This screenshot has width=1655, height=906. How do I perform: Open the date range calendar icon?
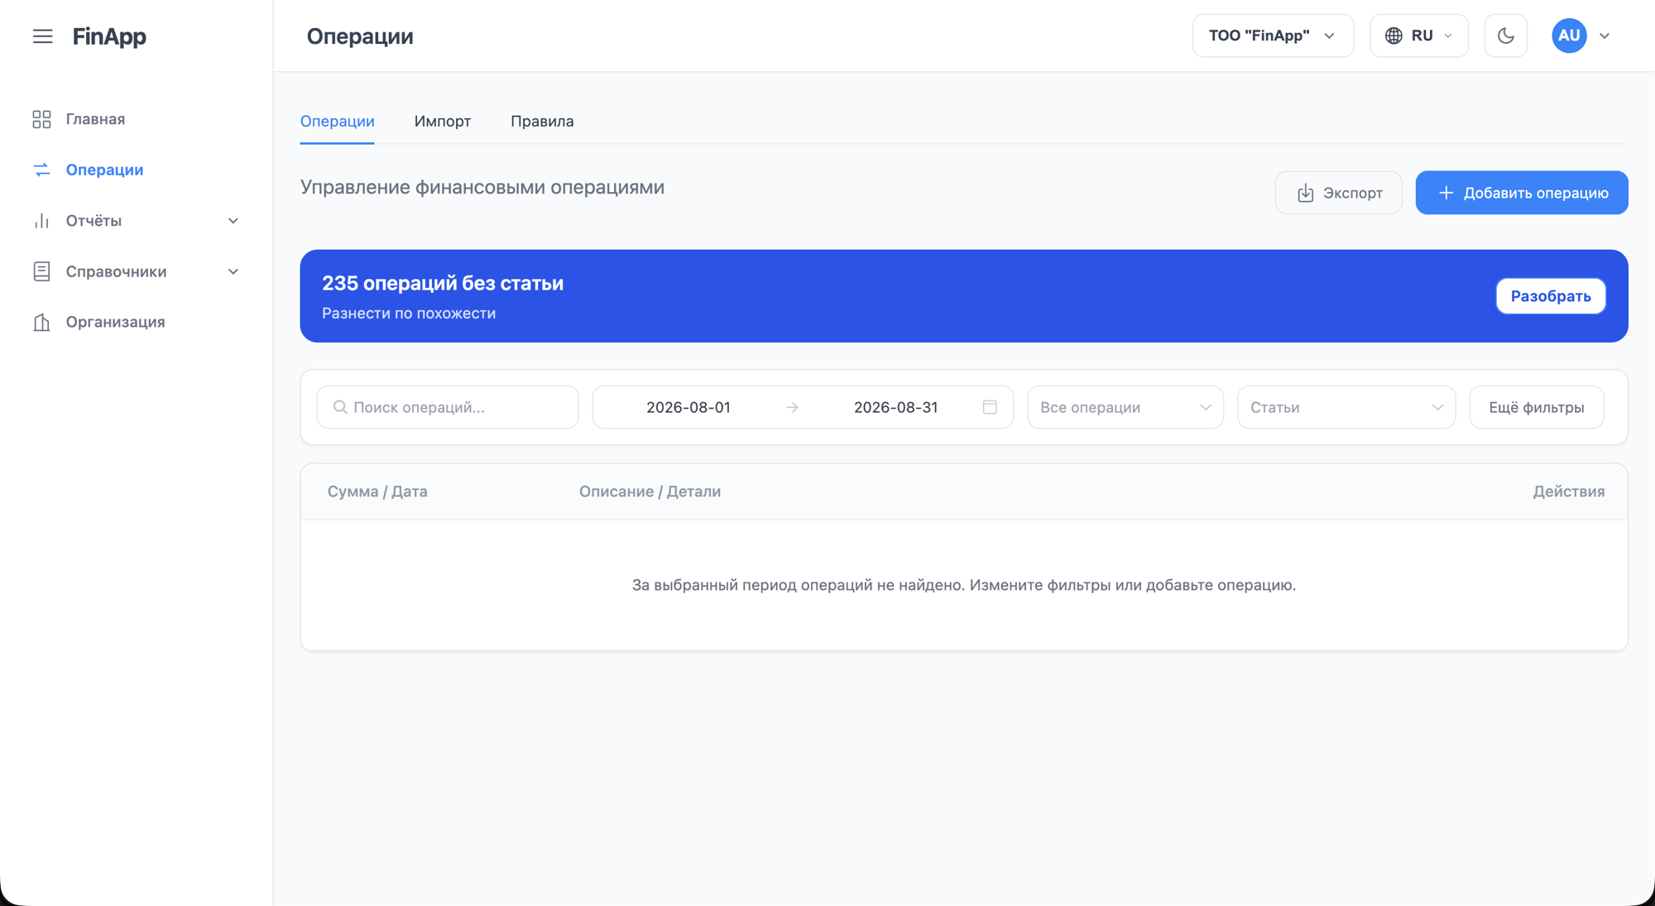tap(990, 407)
